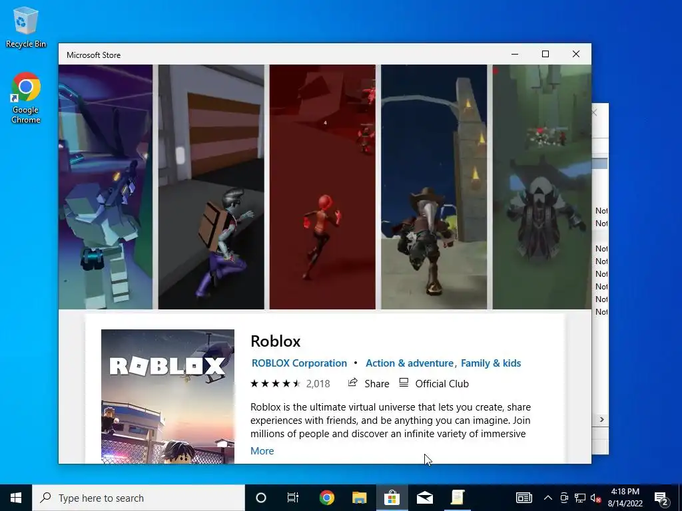Image resolution: width=682 pixels, height=511 pixels.
Task: Click the Microsoft Store taskbar icon
Action: pyautogui.click(x=392, y=498)
